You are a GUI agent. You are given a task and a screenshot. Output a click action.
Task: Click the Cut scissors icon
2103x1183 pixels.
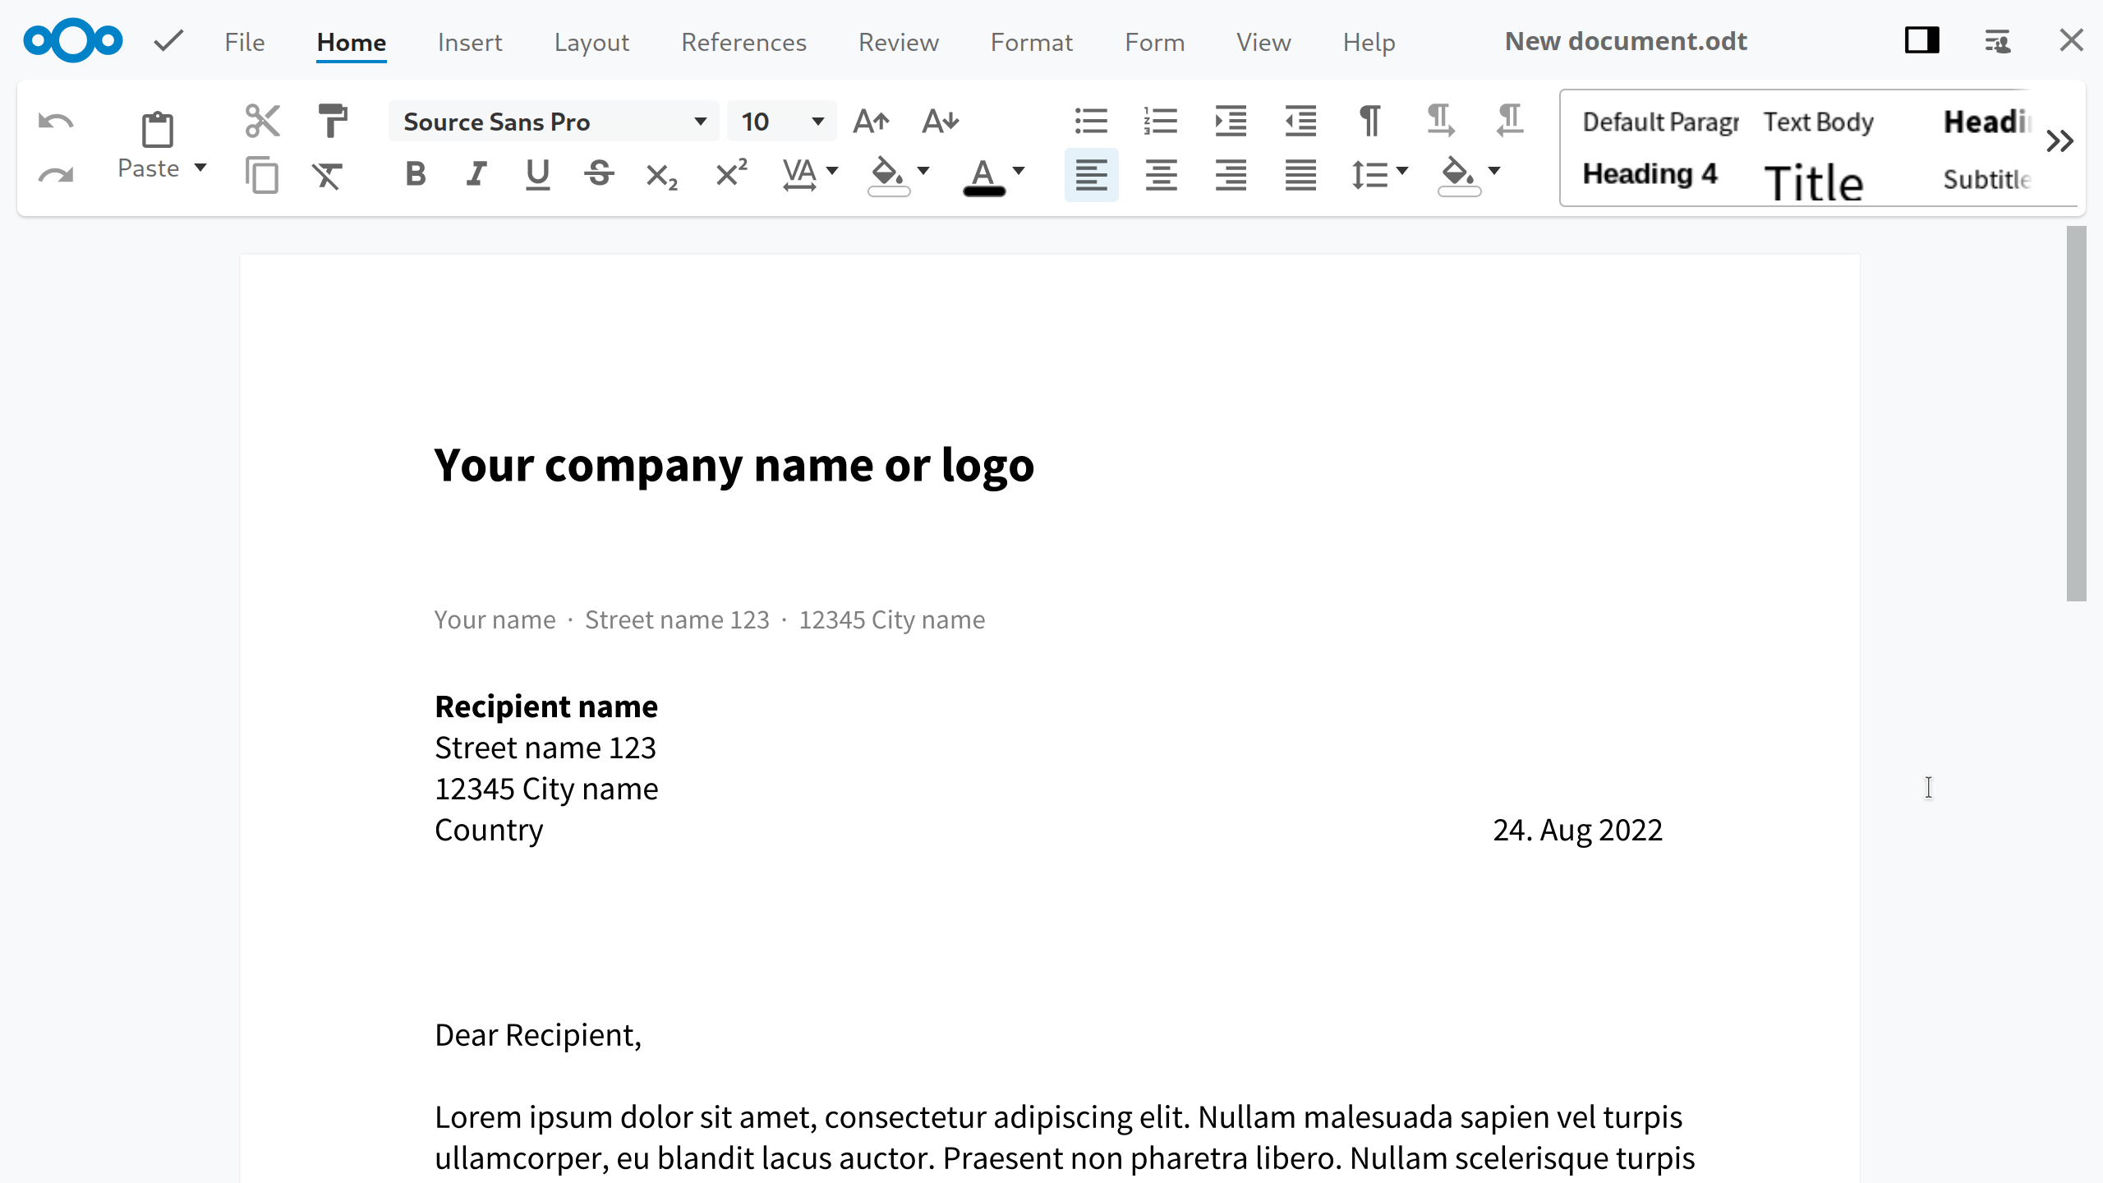pos(263,122)
